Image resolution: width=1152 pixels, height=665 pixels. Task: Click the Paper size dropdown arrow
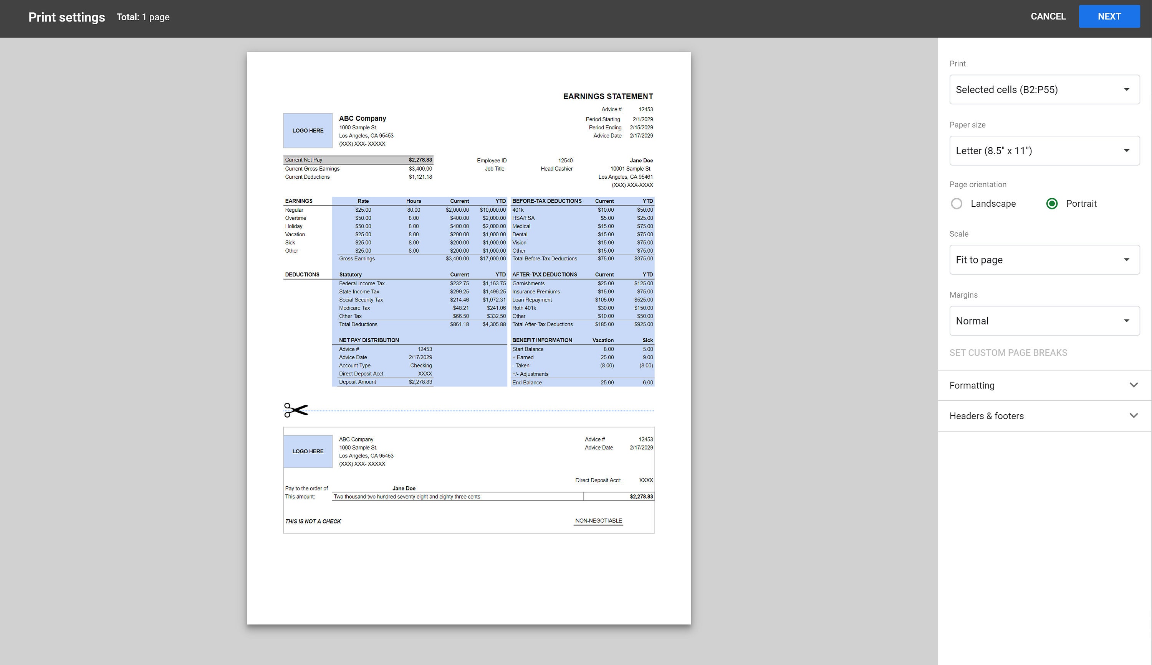point(1127,151)
